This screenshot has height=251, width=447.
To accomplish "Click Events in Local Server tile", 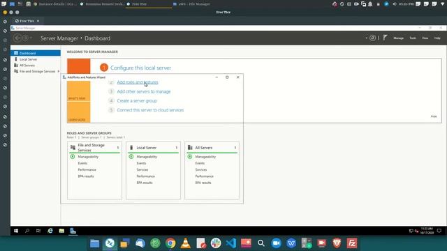I will (x=141, y=163).
